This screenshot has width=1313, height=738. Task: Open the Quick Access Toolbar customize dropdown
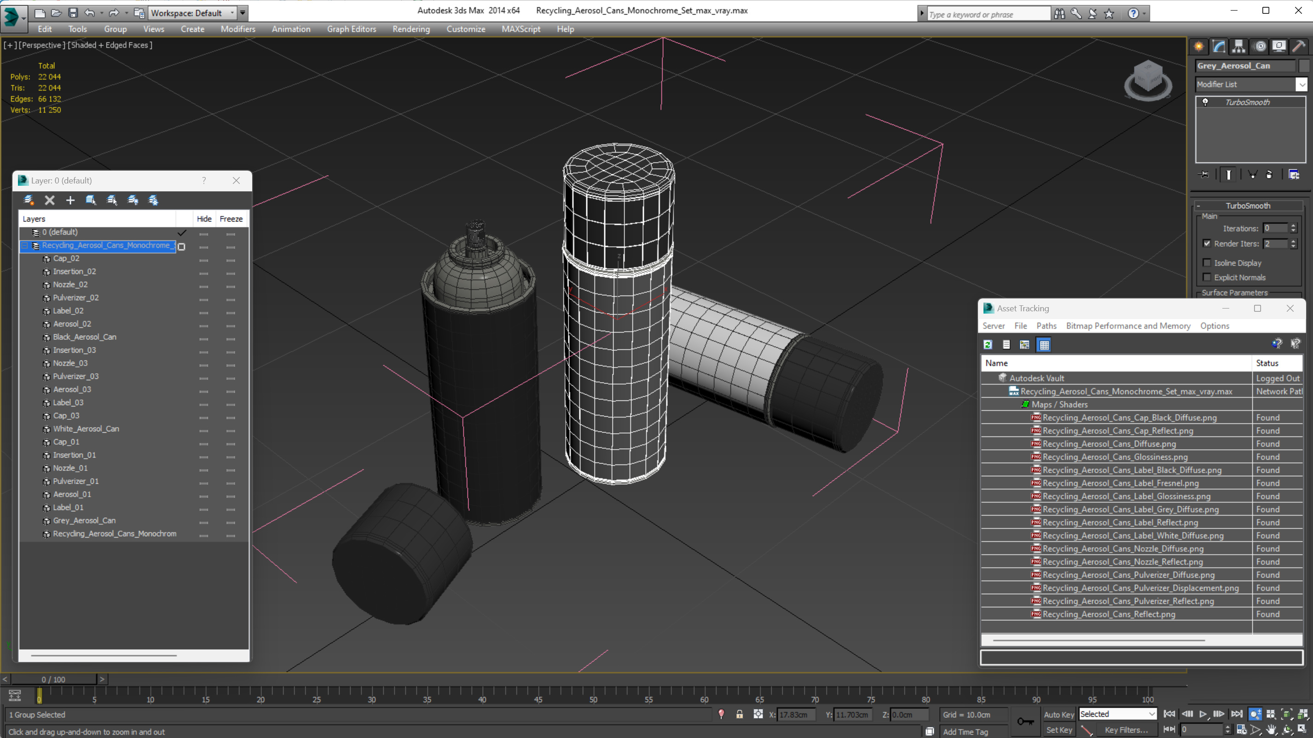[243, 13]
